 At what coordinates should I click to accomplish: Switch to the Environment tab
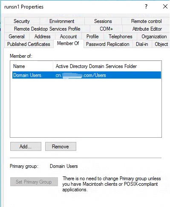tap(62, 21)
